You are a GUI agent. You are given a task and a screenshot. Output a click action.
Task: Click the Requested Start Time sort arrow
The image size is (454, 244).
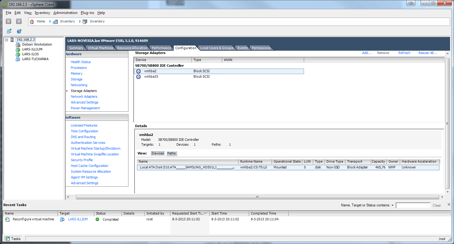coord(206,213)
